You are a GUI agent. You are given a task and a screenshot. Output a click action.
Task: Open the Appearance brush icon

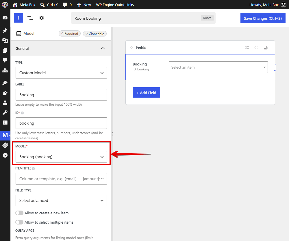(x=5, y=83)
